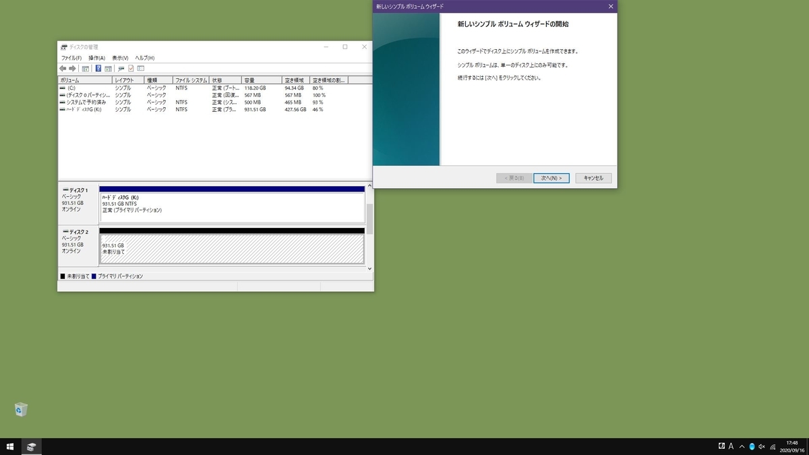The height and width of the screenshot is (455, 809).
Task: Click the greyed-out Back (戻る) wizard button
Action: point(513,178)
